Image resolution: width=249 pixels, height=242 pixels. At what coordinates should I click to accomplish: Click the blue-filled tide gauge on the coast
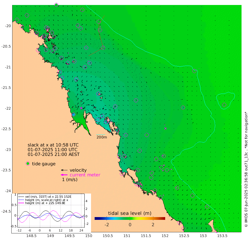[x=73, y=114]
